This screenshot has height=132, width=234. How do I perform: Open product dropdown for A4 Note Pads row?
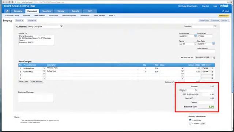44,69
